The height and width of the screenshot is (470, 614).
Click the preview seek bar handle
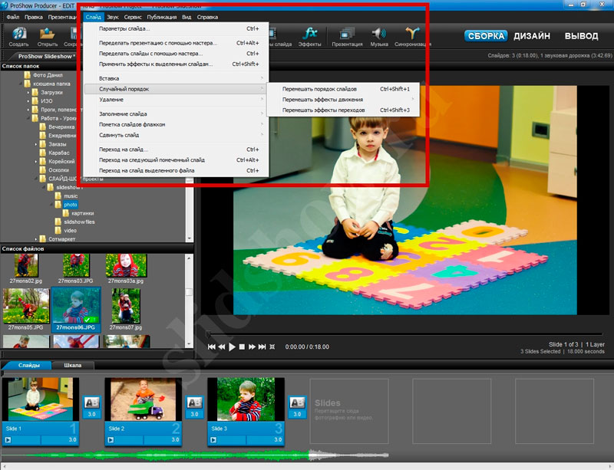coord(209,334)
